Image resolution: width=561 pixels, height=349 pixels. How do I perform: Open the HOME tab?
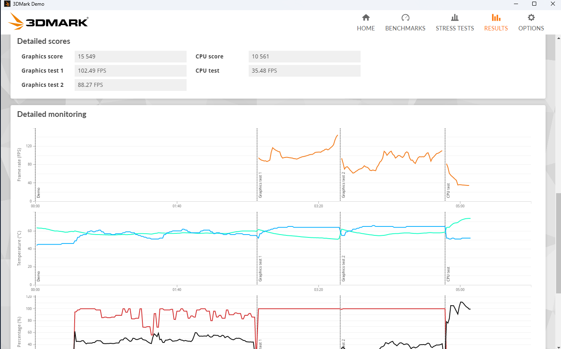(x=366, y=23)
